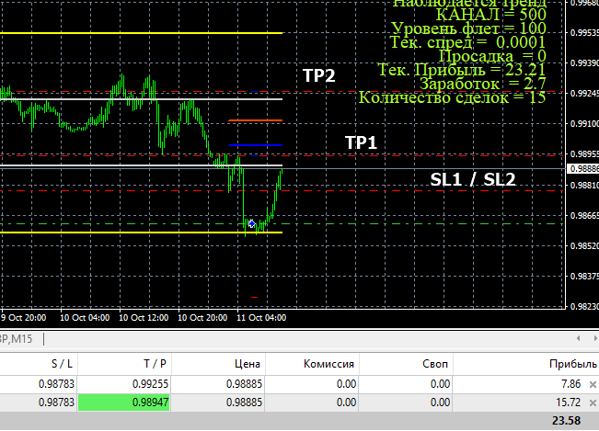Screen dimensions: 599x431
Task: Click the current price tag on price axis
Action: 582,168
